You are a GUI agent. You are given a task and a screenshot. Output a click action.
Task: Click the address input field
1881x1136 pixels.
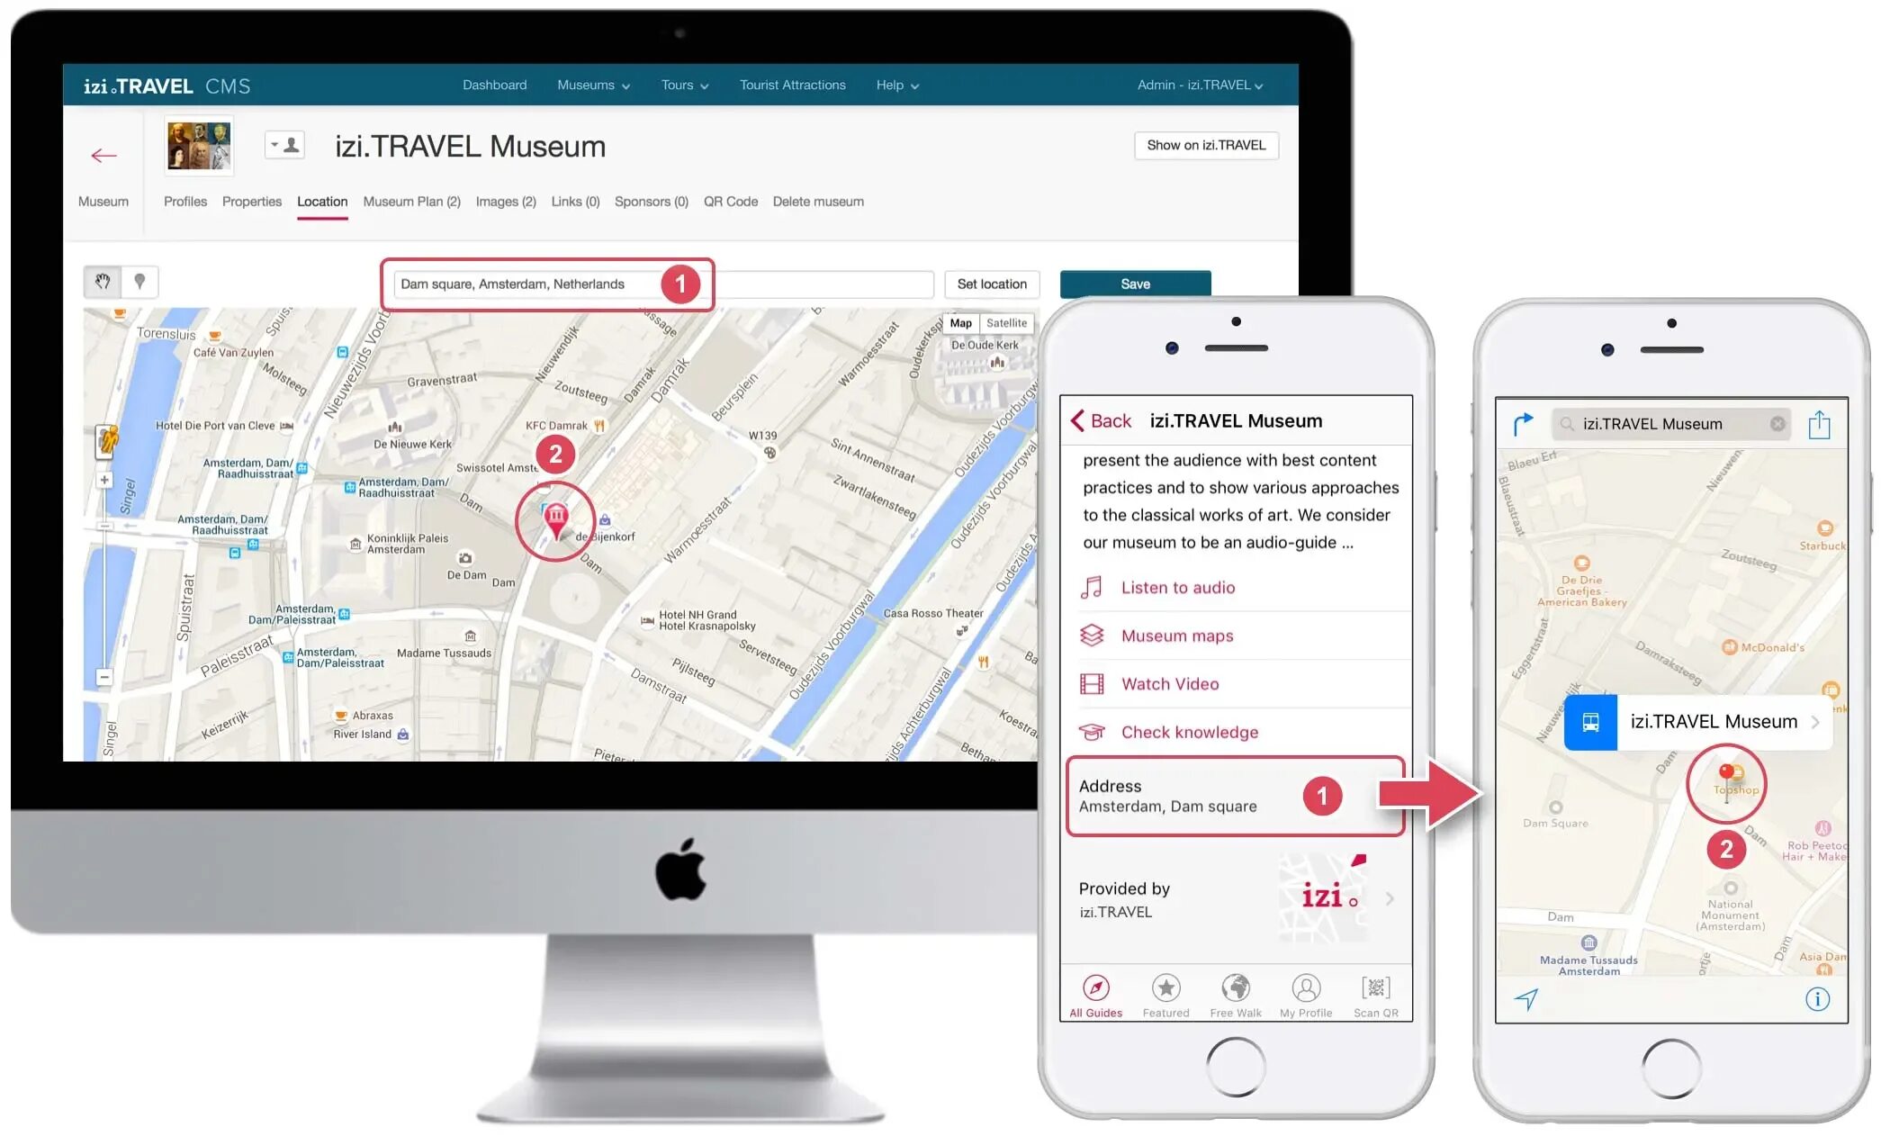(659, 284)
